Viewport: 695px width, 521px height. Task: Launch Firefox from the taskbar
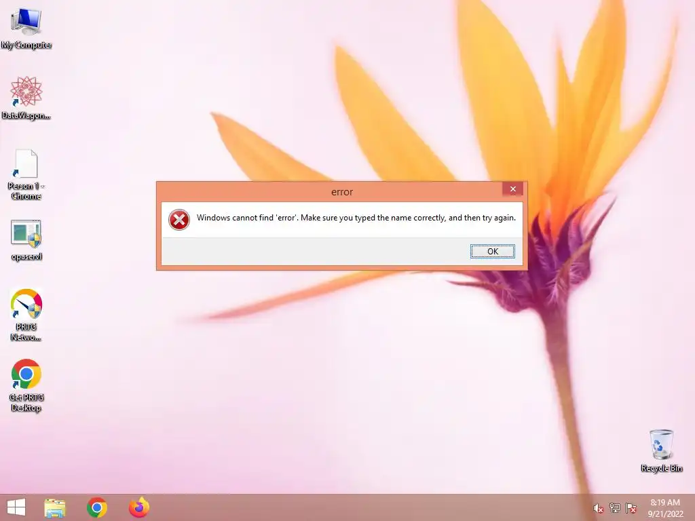(138, 507)
